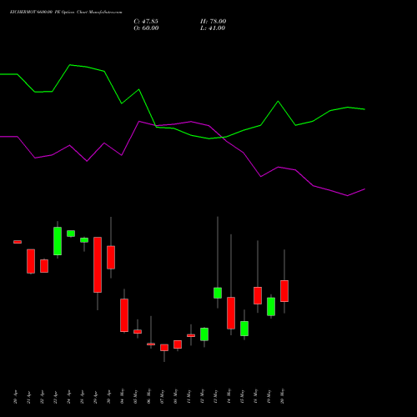Select the green candle above 19 May
The image size is (417, 417).
271,307
